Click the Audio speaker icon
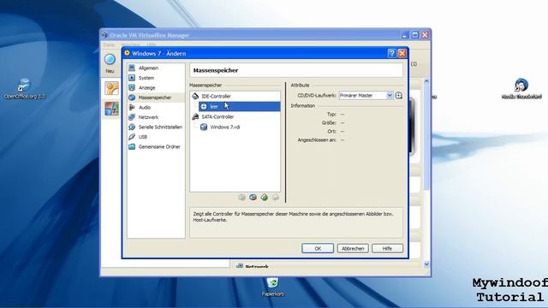Image resolution: width=548 pixels, height=308 pixels. tap(132, 107)
